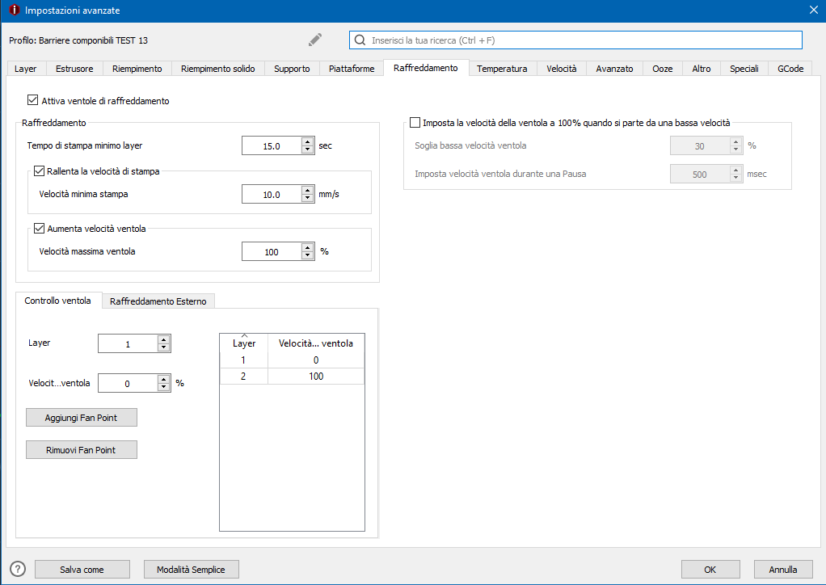Increase the Tempo di stampa minimo layer value

pyautogui.click(x=307, y=142)
